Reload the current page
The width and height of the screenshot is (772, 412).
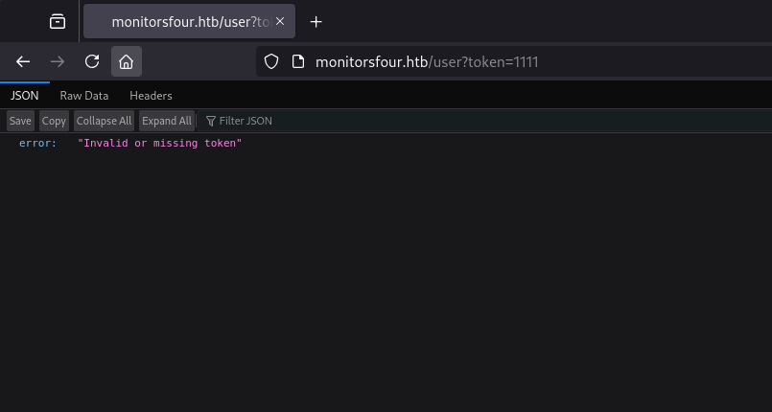tap(92, 62)
